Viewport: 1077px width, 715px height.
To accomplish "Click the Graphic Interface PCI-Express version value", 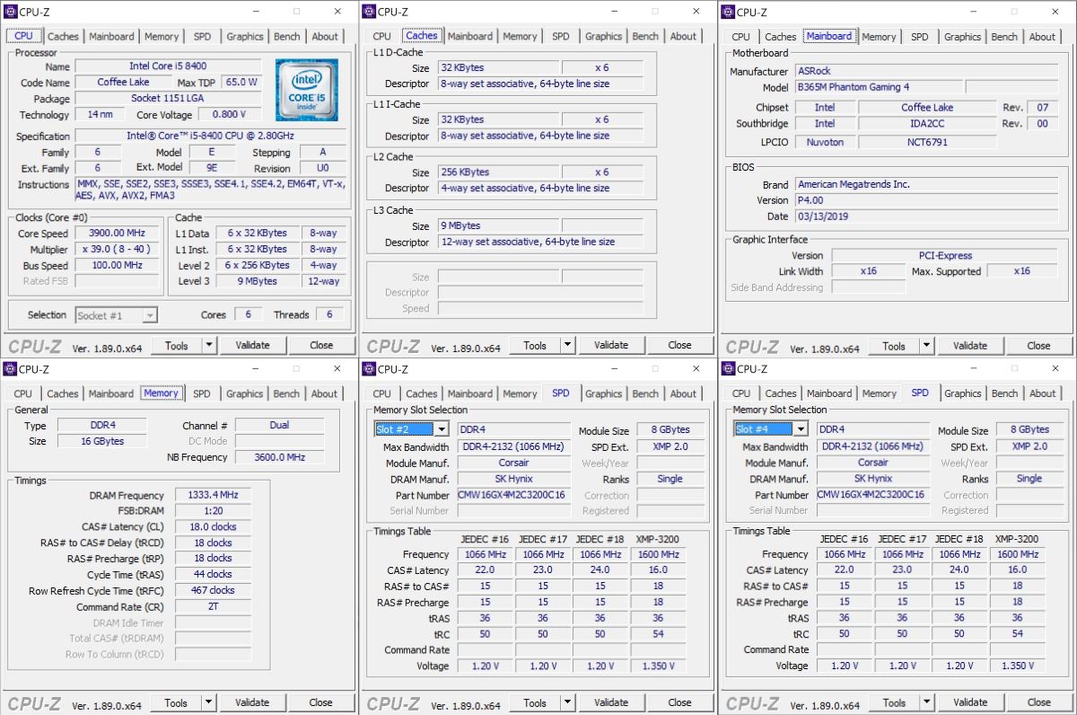I will click(945, 256).
